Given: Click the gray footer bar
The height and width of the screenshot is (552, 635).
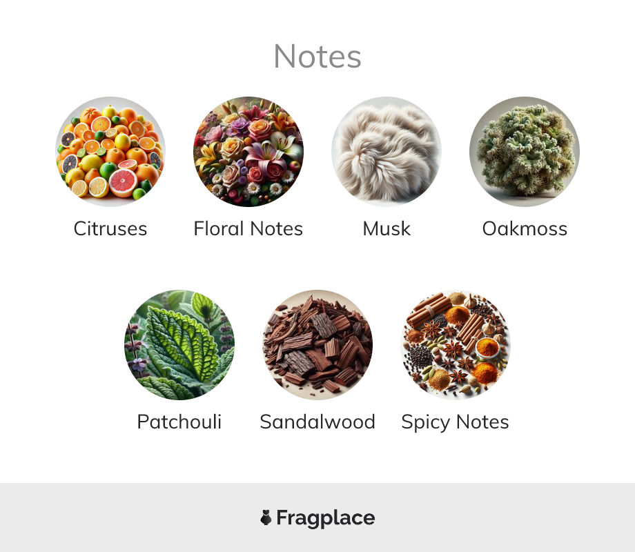Looking at the screenshot, I should (x=317, y=517).
